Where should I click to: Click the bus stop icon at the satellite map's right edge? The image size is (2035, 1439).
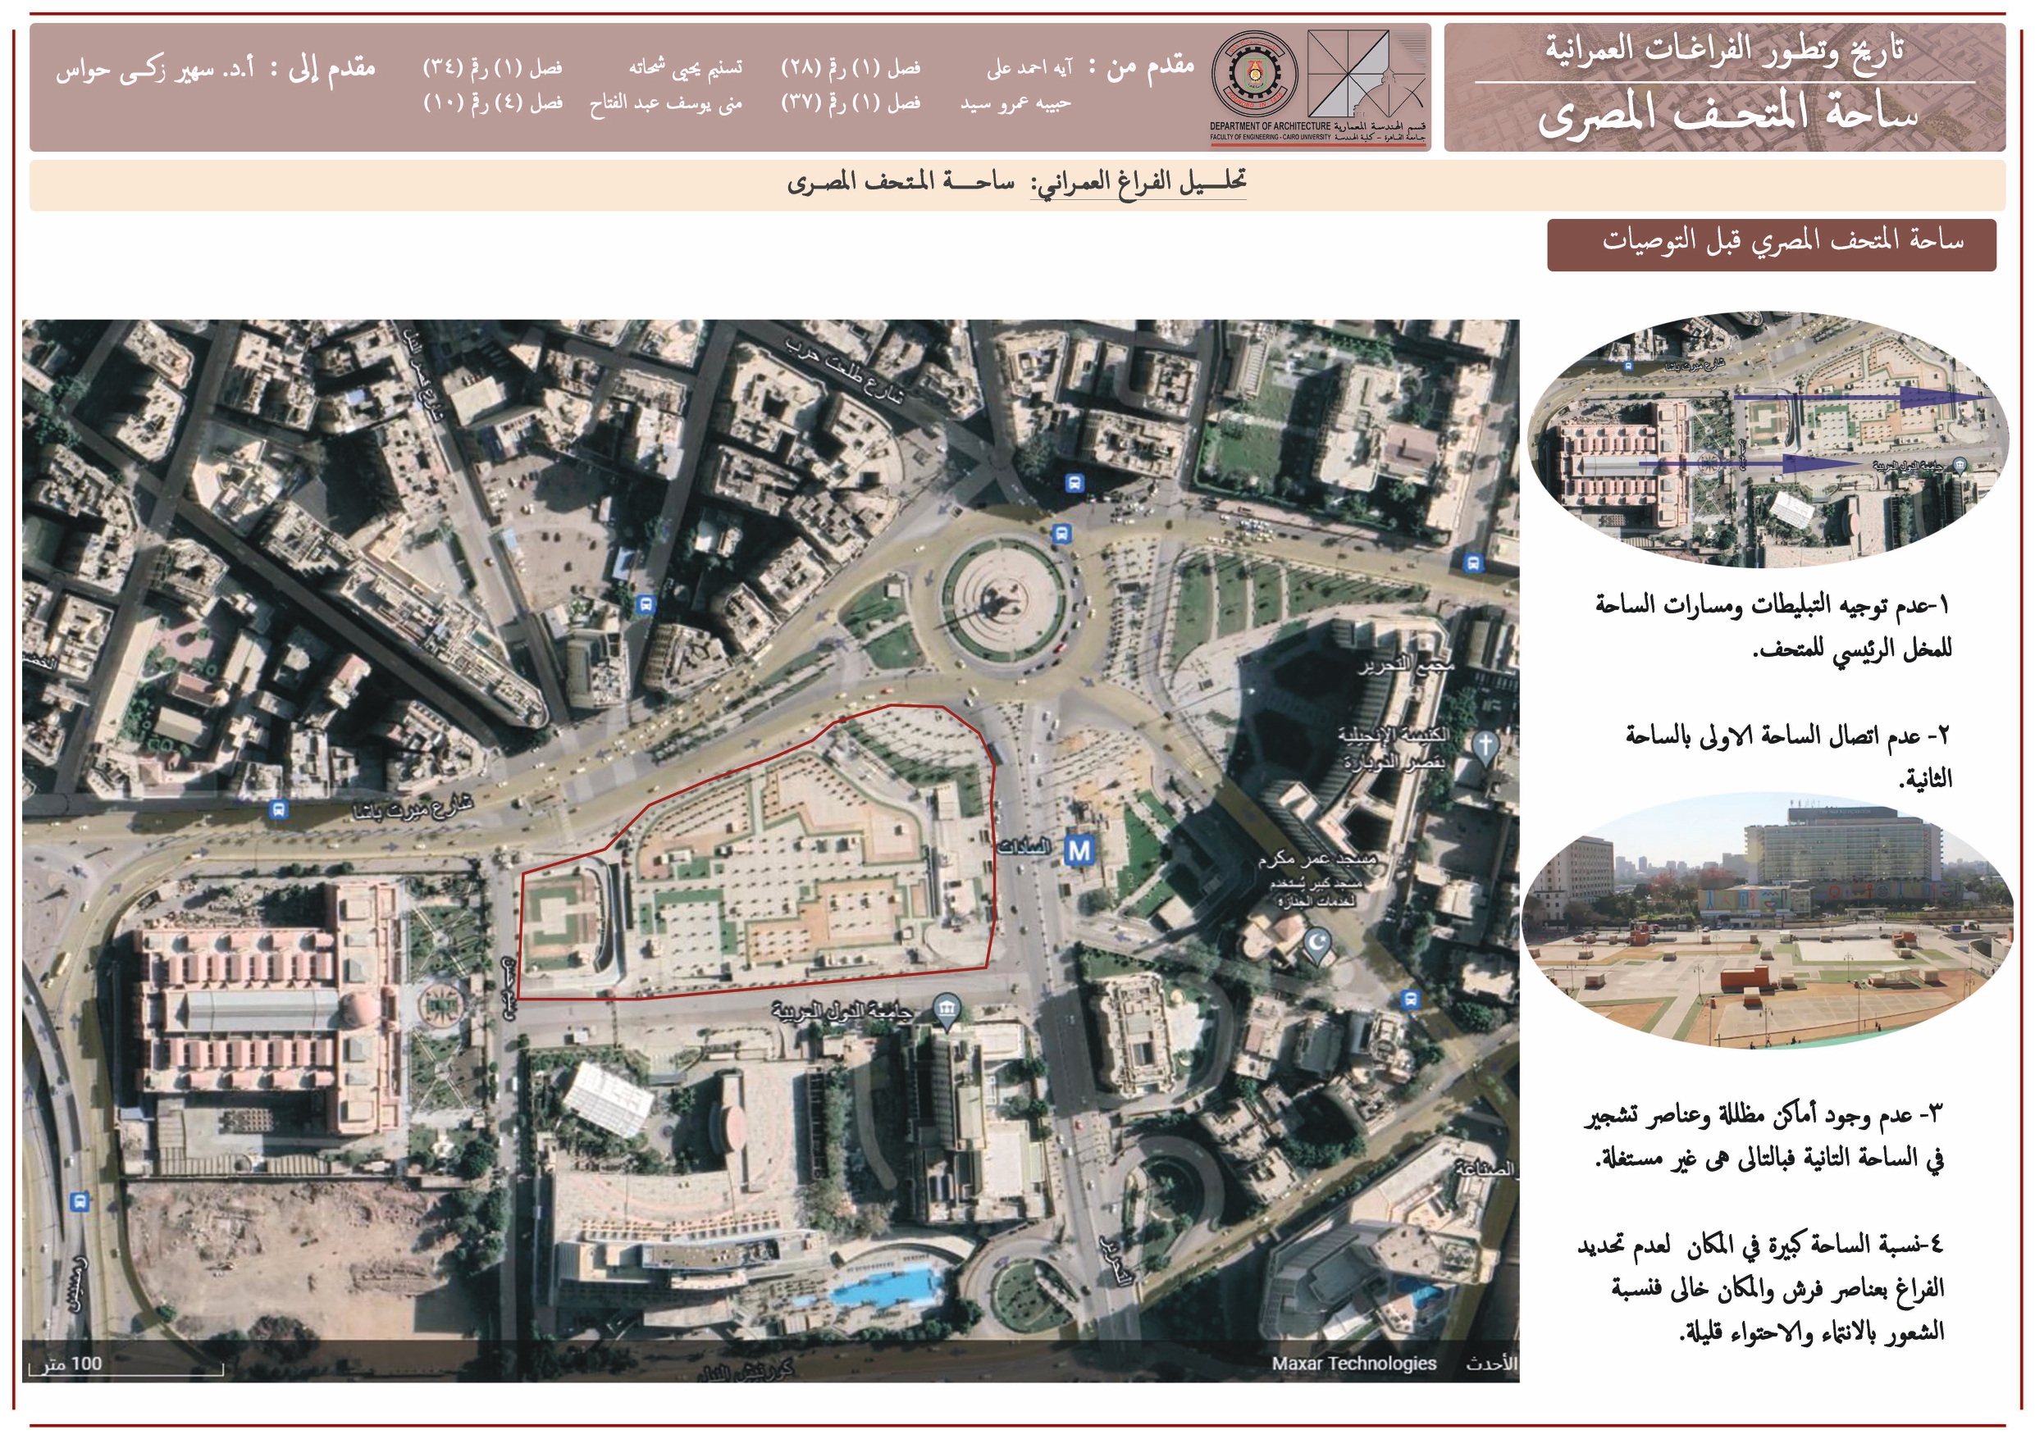pyautogui.click(x=1473, y=562)
